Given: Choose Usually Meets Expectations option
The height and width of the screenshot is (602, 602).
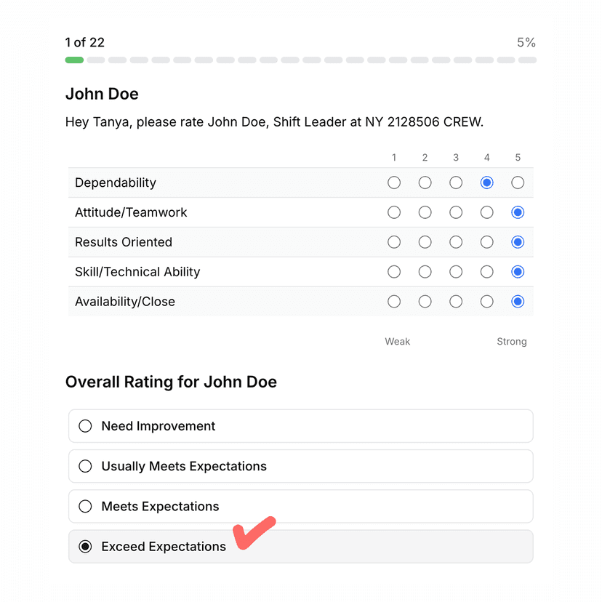Looking at the screenshot, I should coord(86,466).
